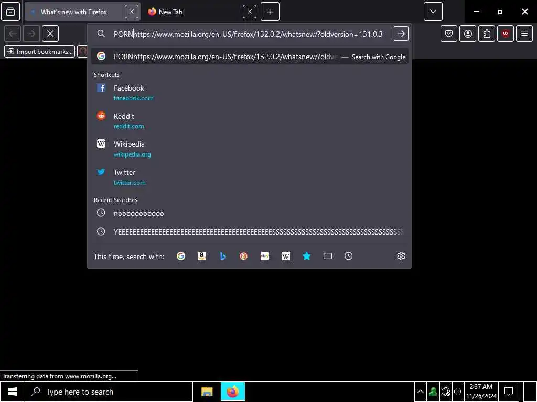Click the Type here to search box
This screenshot has height=402, width=537.
(x=109, y=392)
